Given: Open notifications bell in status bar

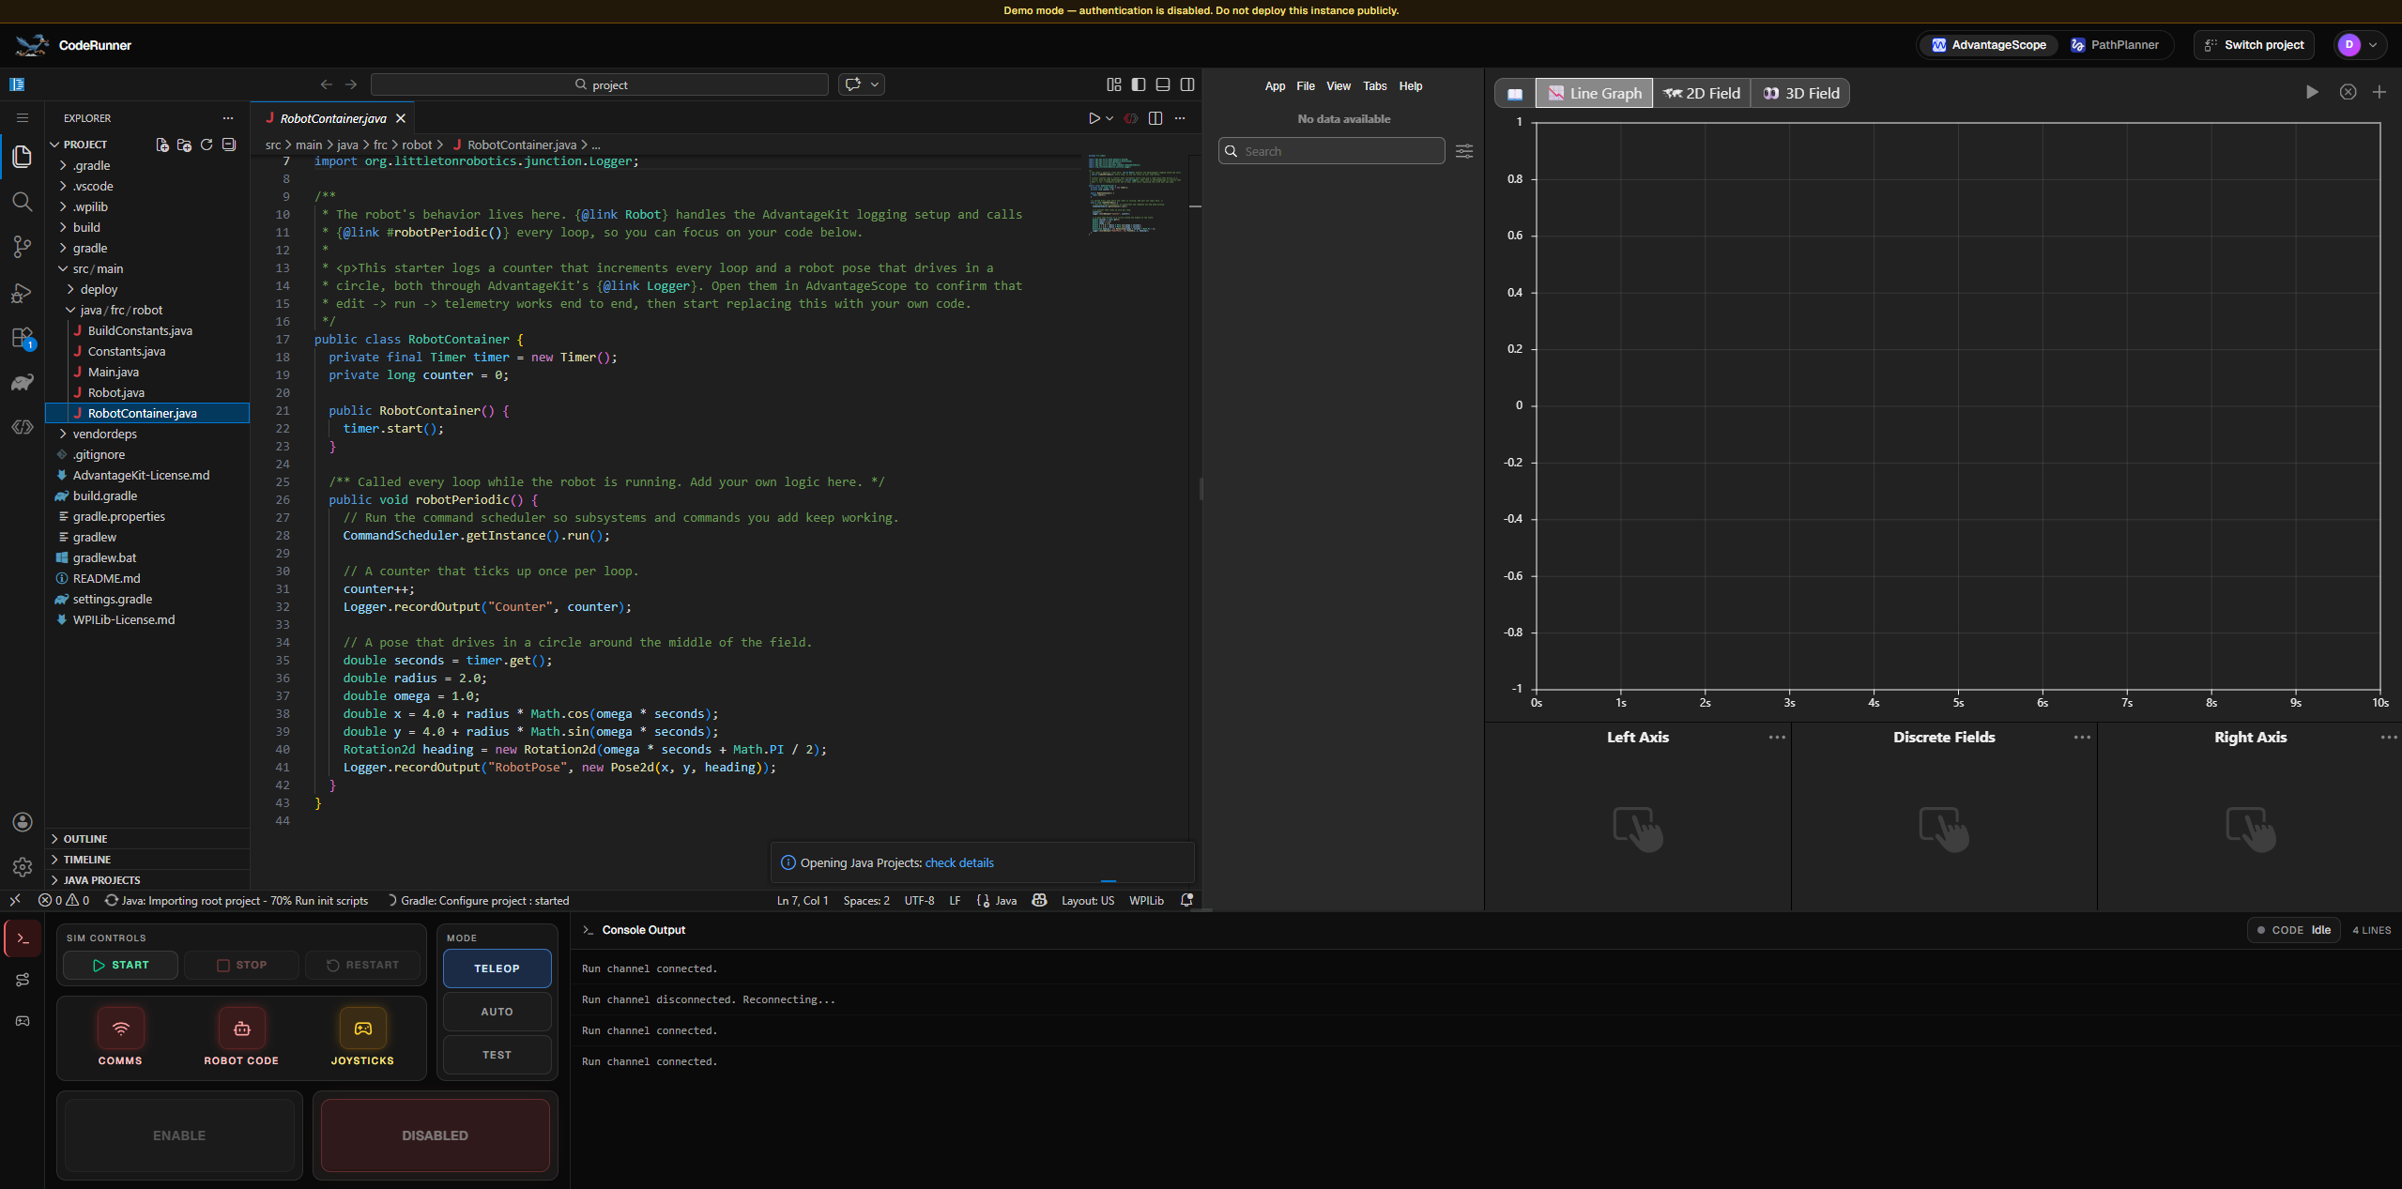Looking at the screenshot, I should tap(1186, 900).
